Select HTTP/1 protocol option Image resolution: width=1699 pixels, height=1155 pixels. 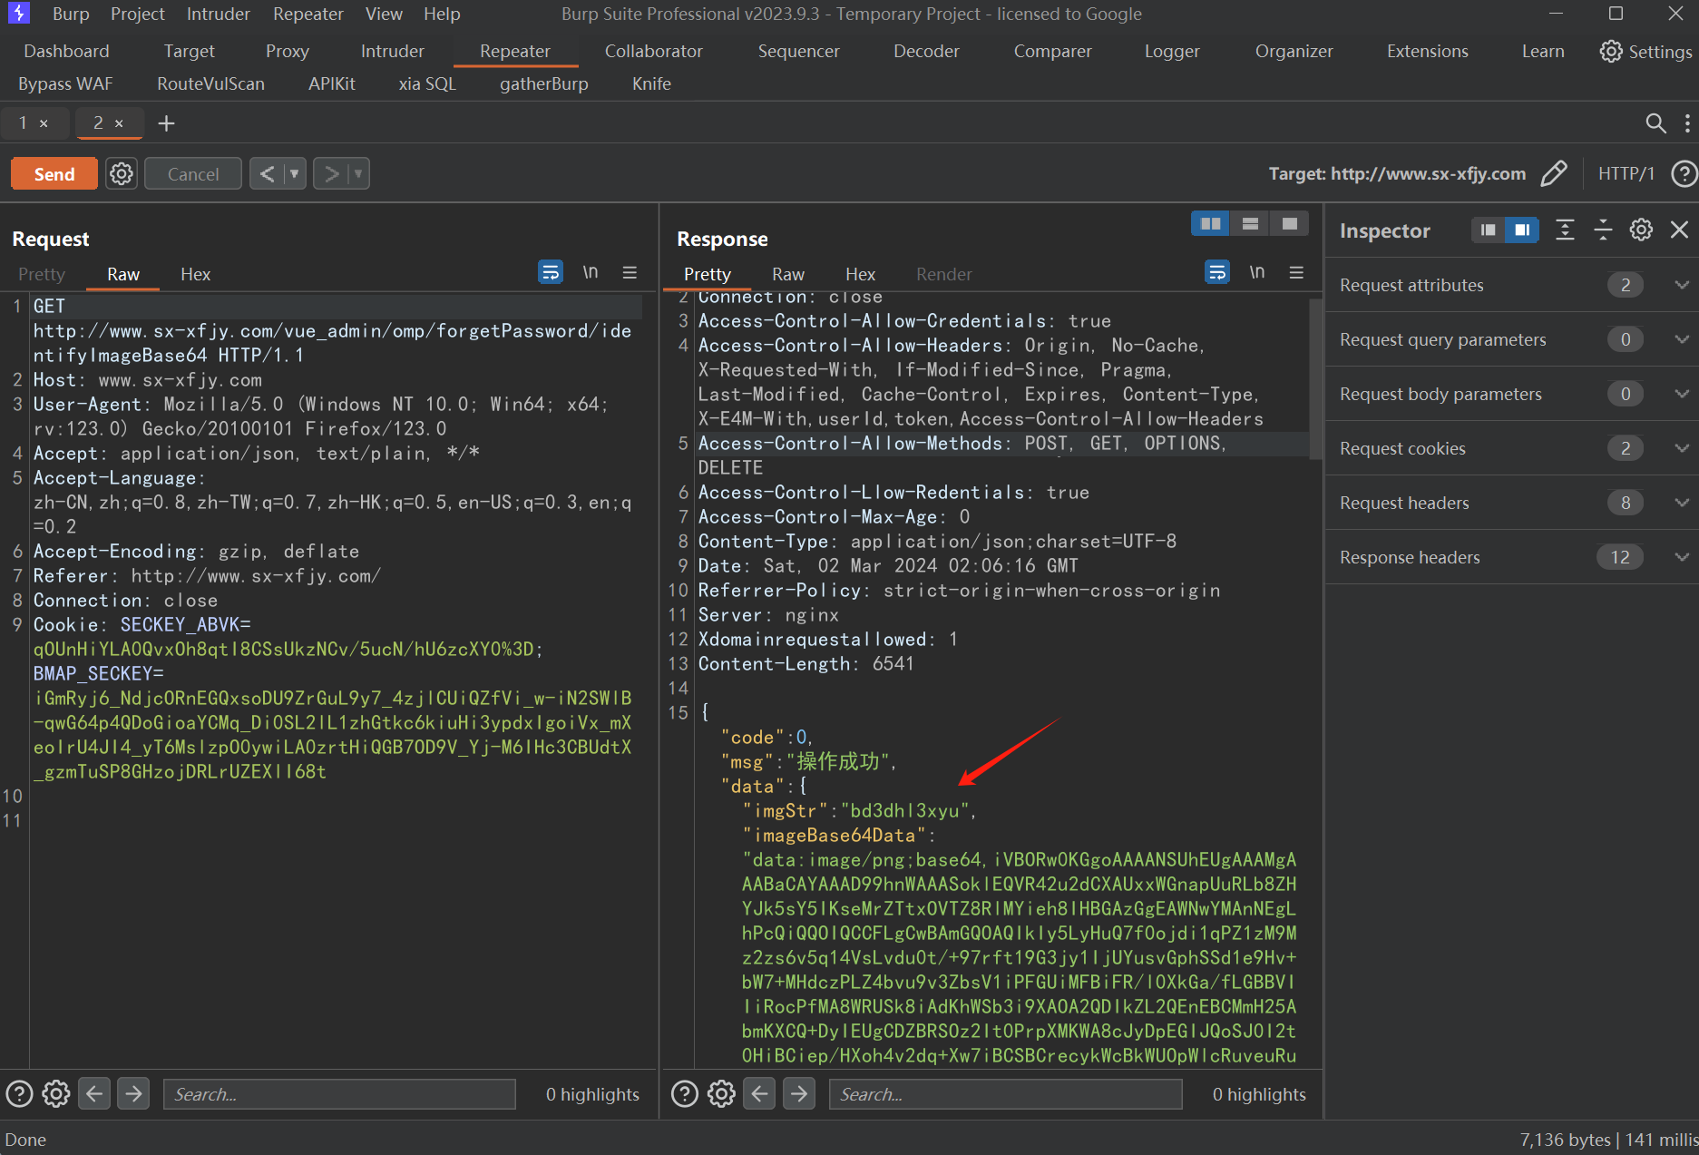click(1626, 173)
